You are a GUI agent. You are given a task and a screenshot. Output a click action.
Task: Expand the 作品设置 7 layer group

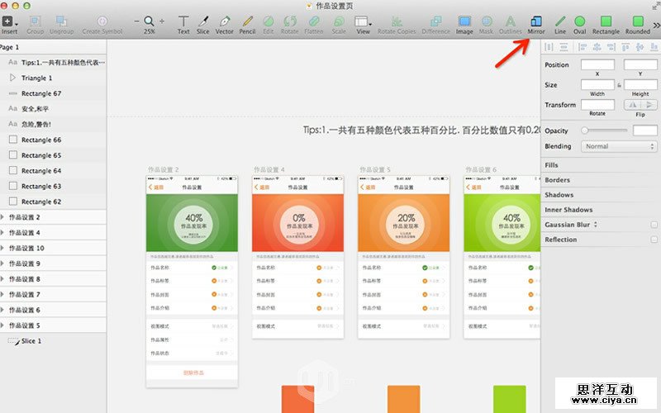[2, 294]
